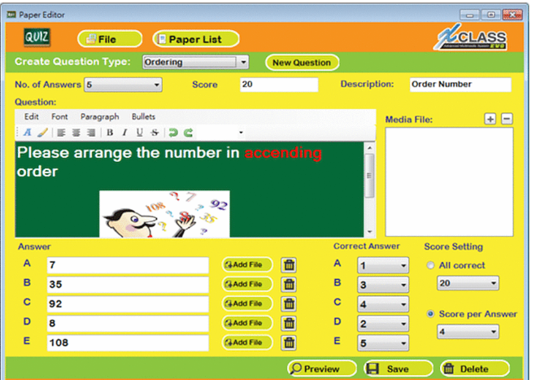Click the XClass logo
The height and width of the screenshot is (380, 536).
[x=471, y=37]
